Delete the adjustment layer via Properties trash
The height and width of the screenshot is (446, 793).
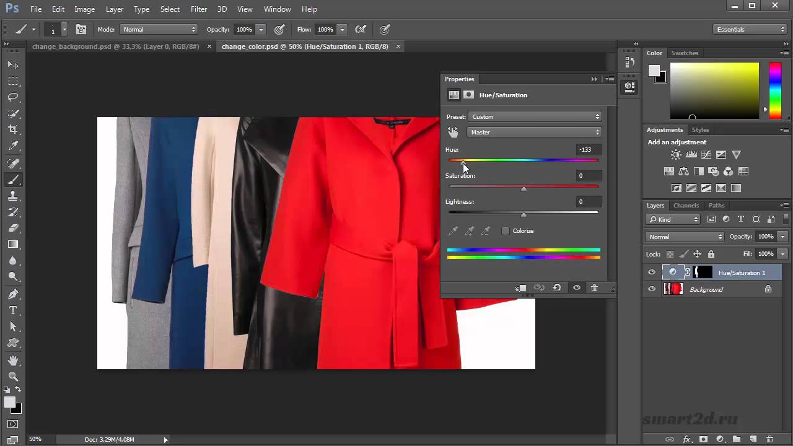pos(594,288)
